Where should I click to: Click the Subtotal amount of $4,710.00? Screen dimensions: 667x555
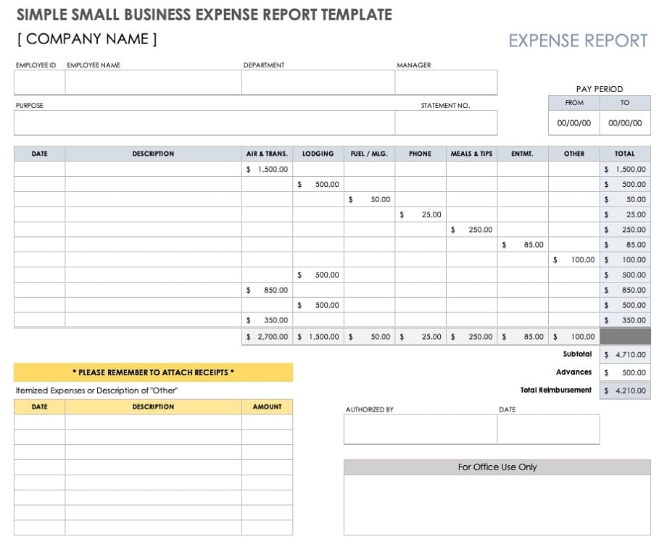tap(625, 354)
